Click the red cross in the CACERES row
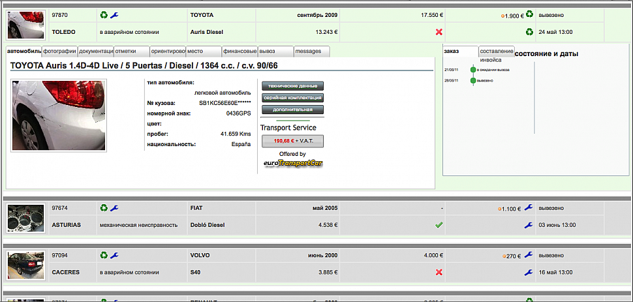This screenshot has width=633, height=302. pyautogui.click(x=439, y=273)
